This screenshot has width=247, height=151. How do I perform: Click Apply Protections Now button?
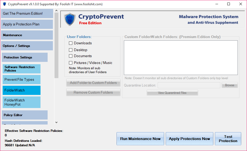click(x=189, y=139)
